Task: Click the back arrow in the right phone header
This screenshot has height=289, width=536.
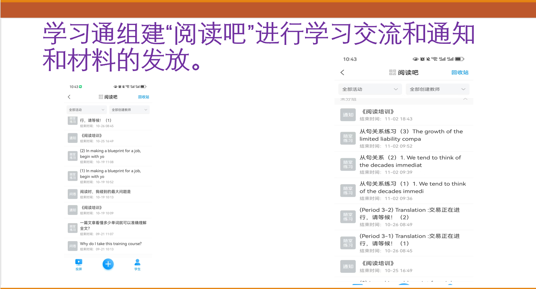Action: [342, 73]
